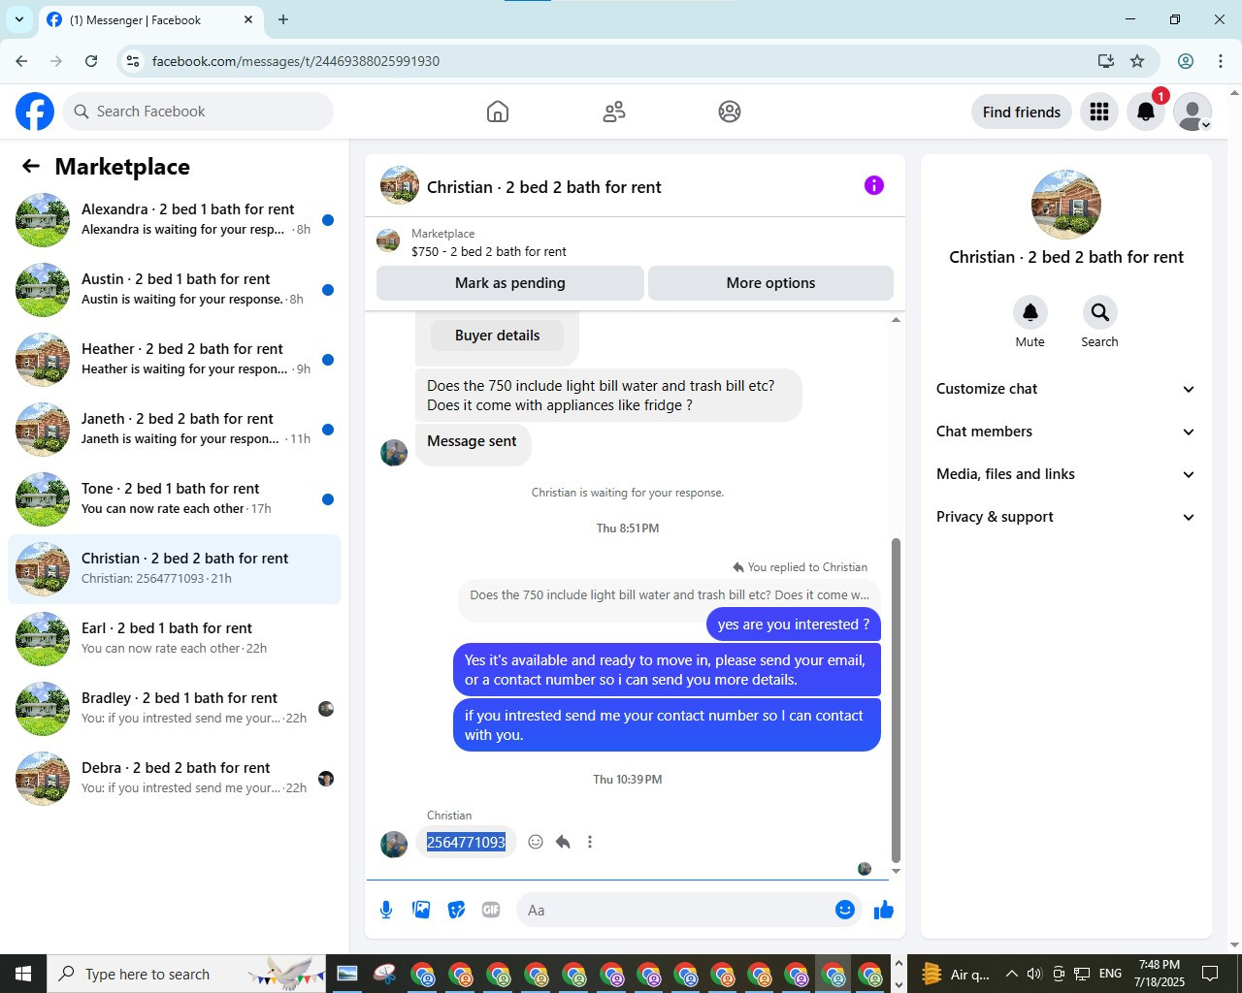Go to Home feed icon
The width and height of the screenshot is (1242, 993).
(x=498, y=112)
